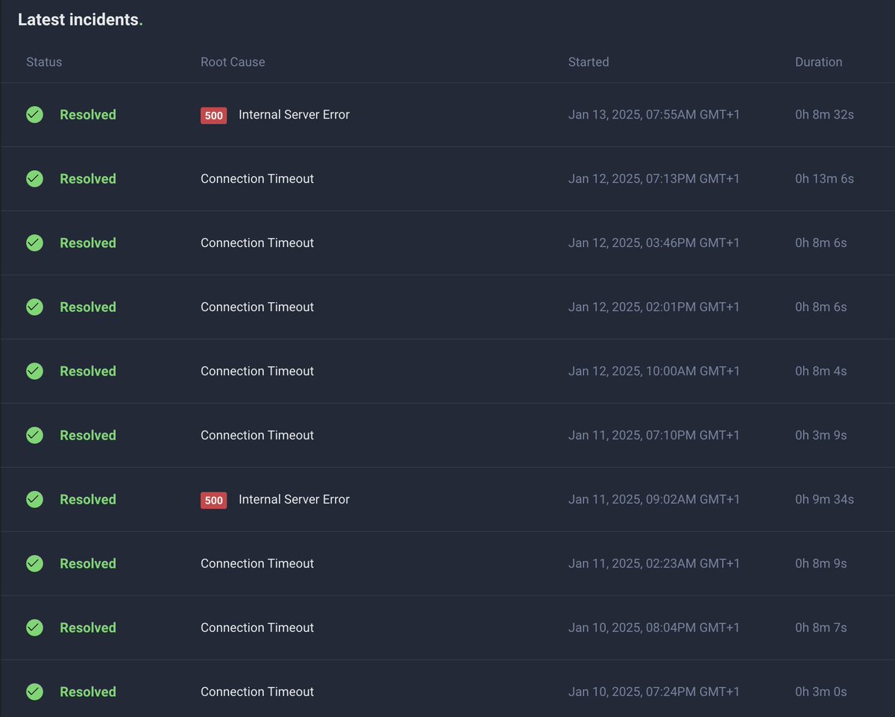Click the duration value 0h 13m 6s

coord(824,178)
